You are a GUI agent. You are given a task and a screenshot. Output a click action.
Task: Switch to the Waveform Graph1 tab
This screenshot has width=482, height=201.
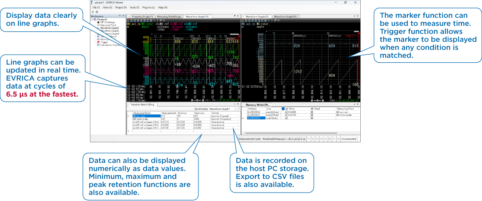coord(198,16)
